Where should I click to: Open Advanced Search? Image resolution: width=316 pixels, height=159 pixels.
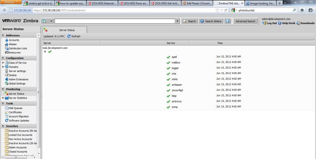point(246,21)
